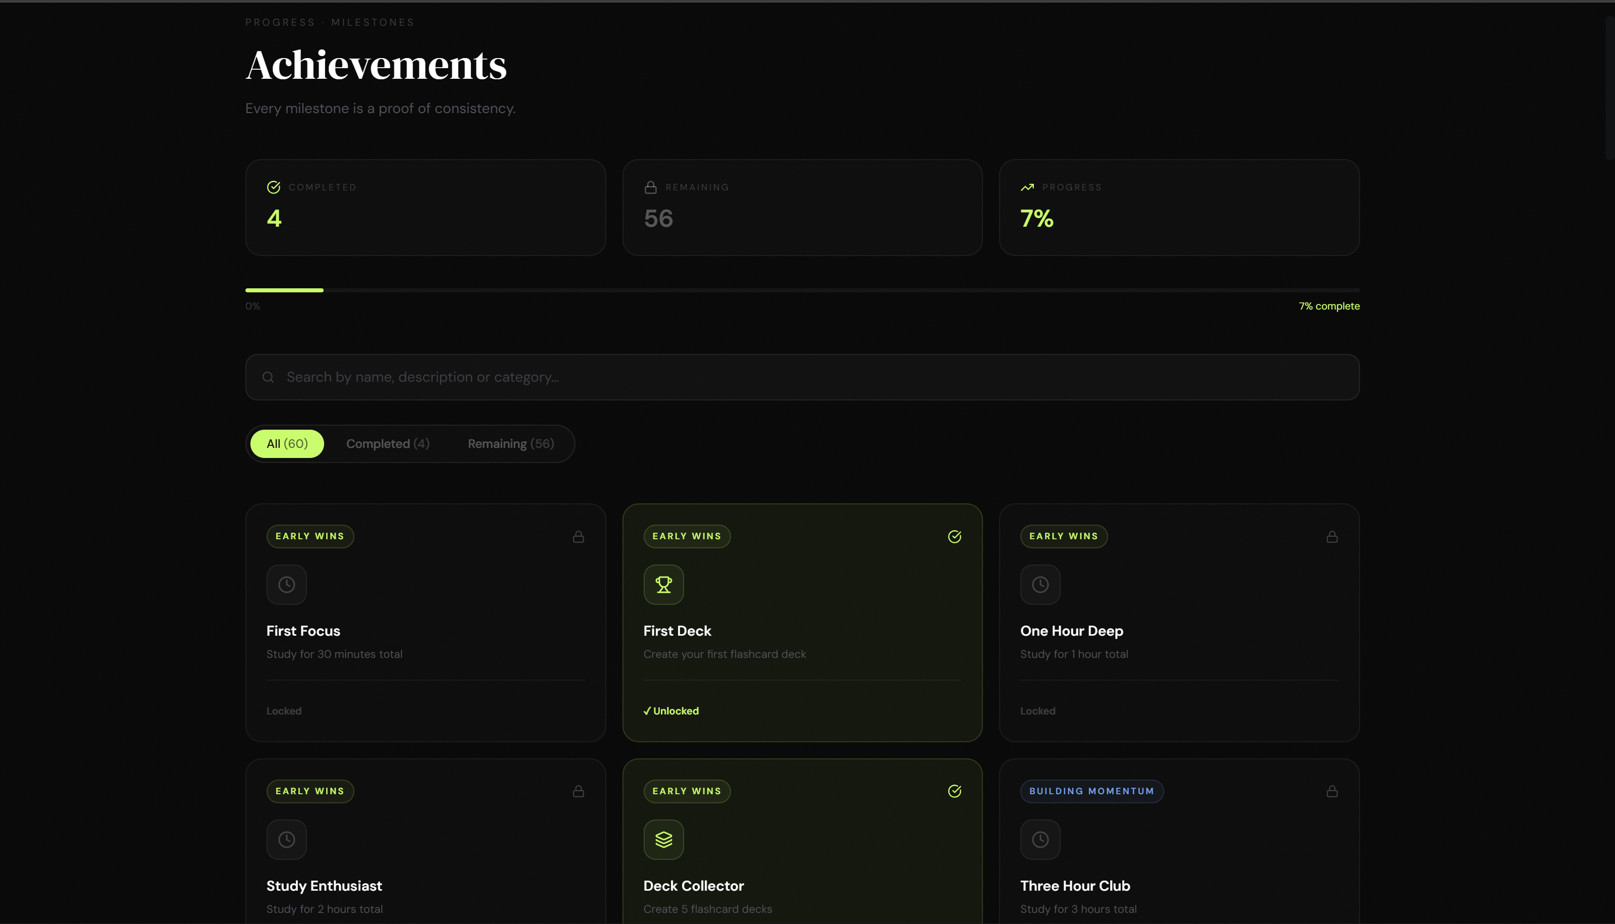Click the Early Wins tag on First Deck card
Screen dimensions: 1615x924
coord(687,536)
